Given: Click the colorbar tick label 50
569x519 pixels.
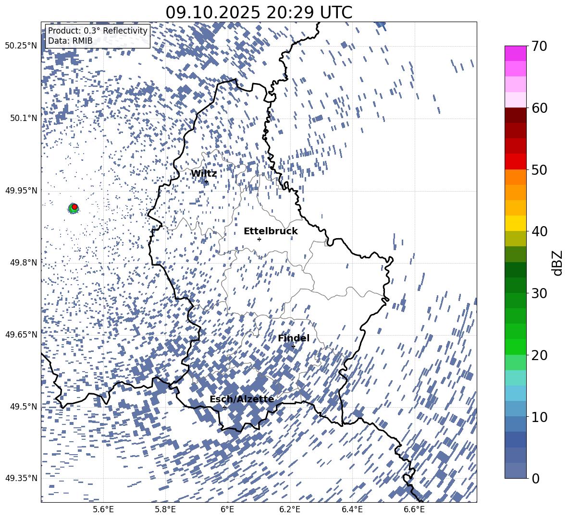Looking at the screenshot, I should point(539,169).
